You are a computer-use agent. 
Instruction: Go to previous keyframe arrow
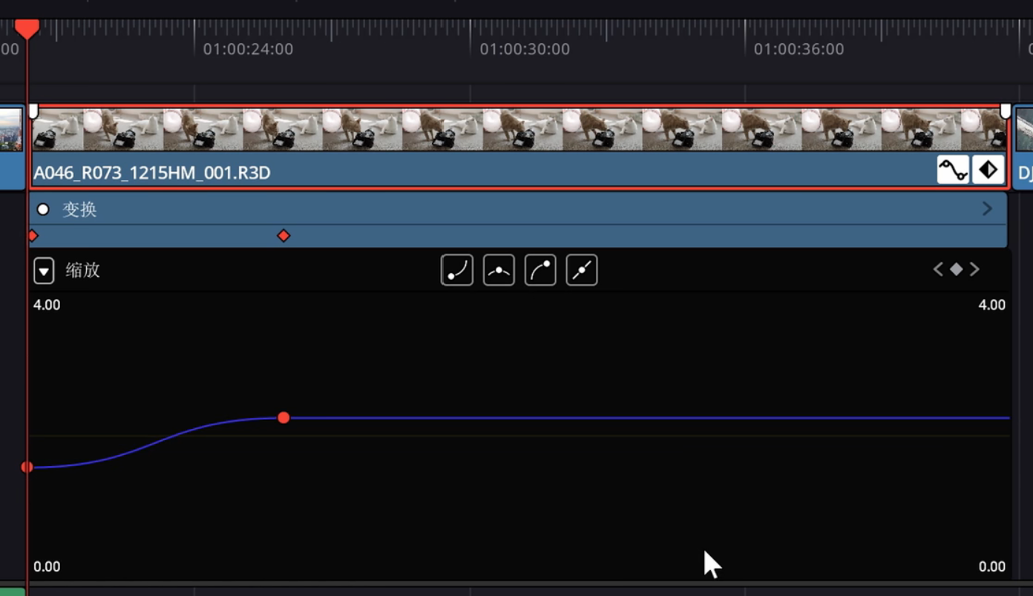[938, 269]
